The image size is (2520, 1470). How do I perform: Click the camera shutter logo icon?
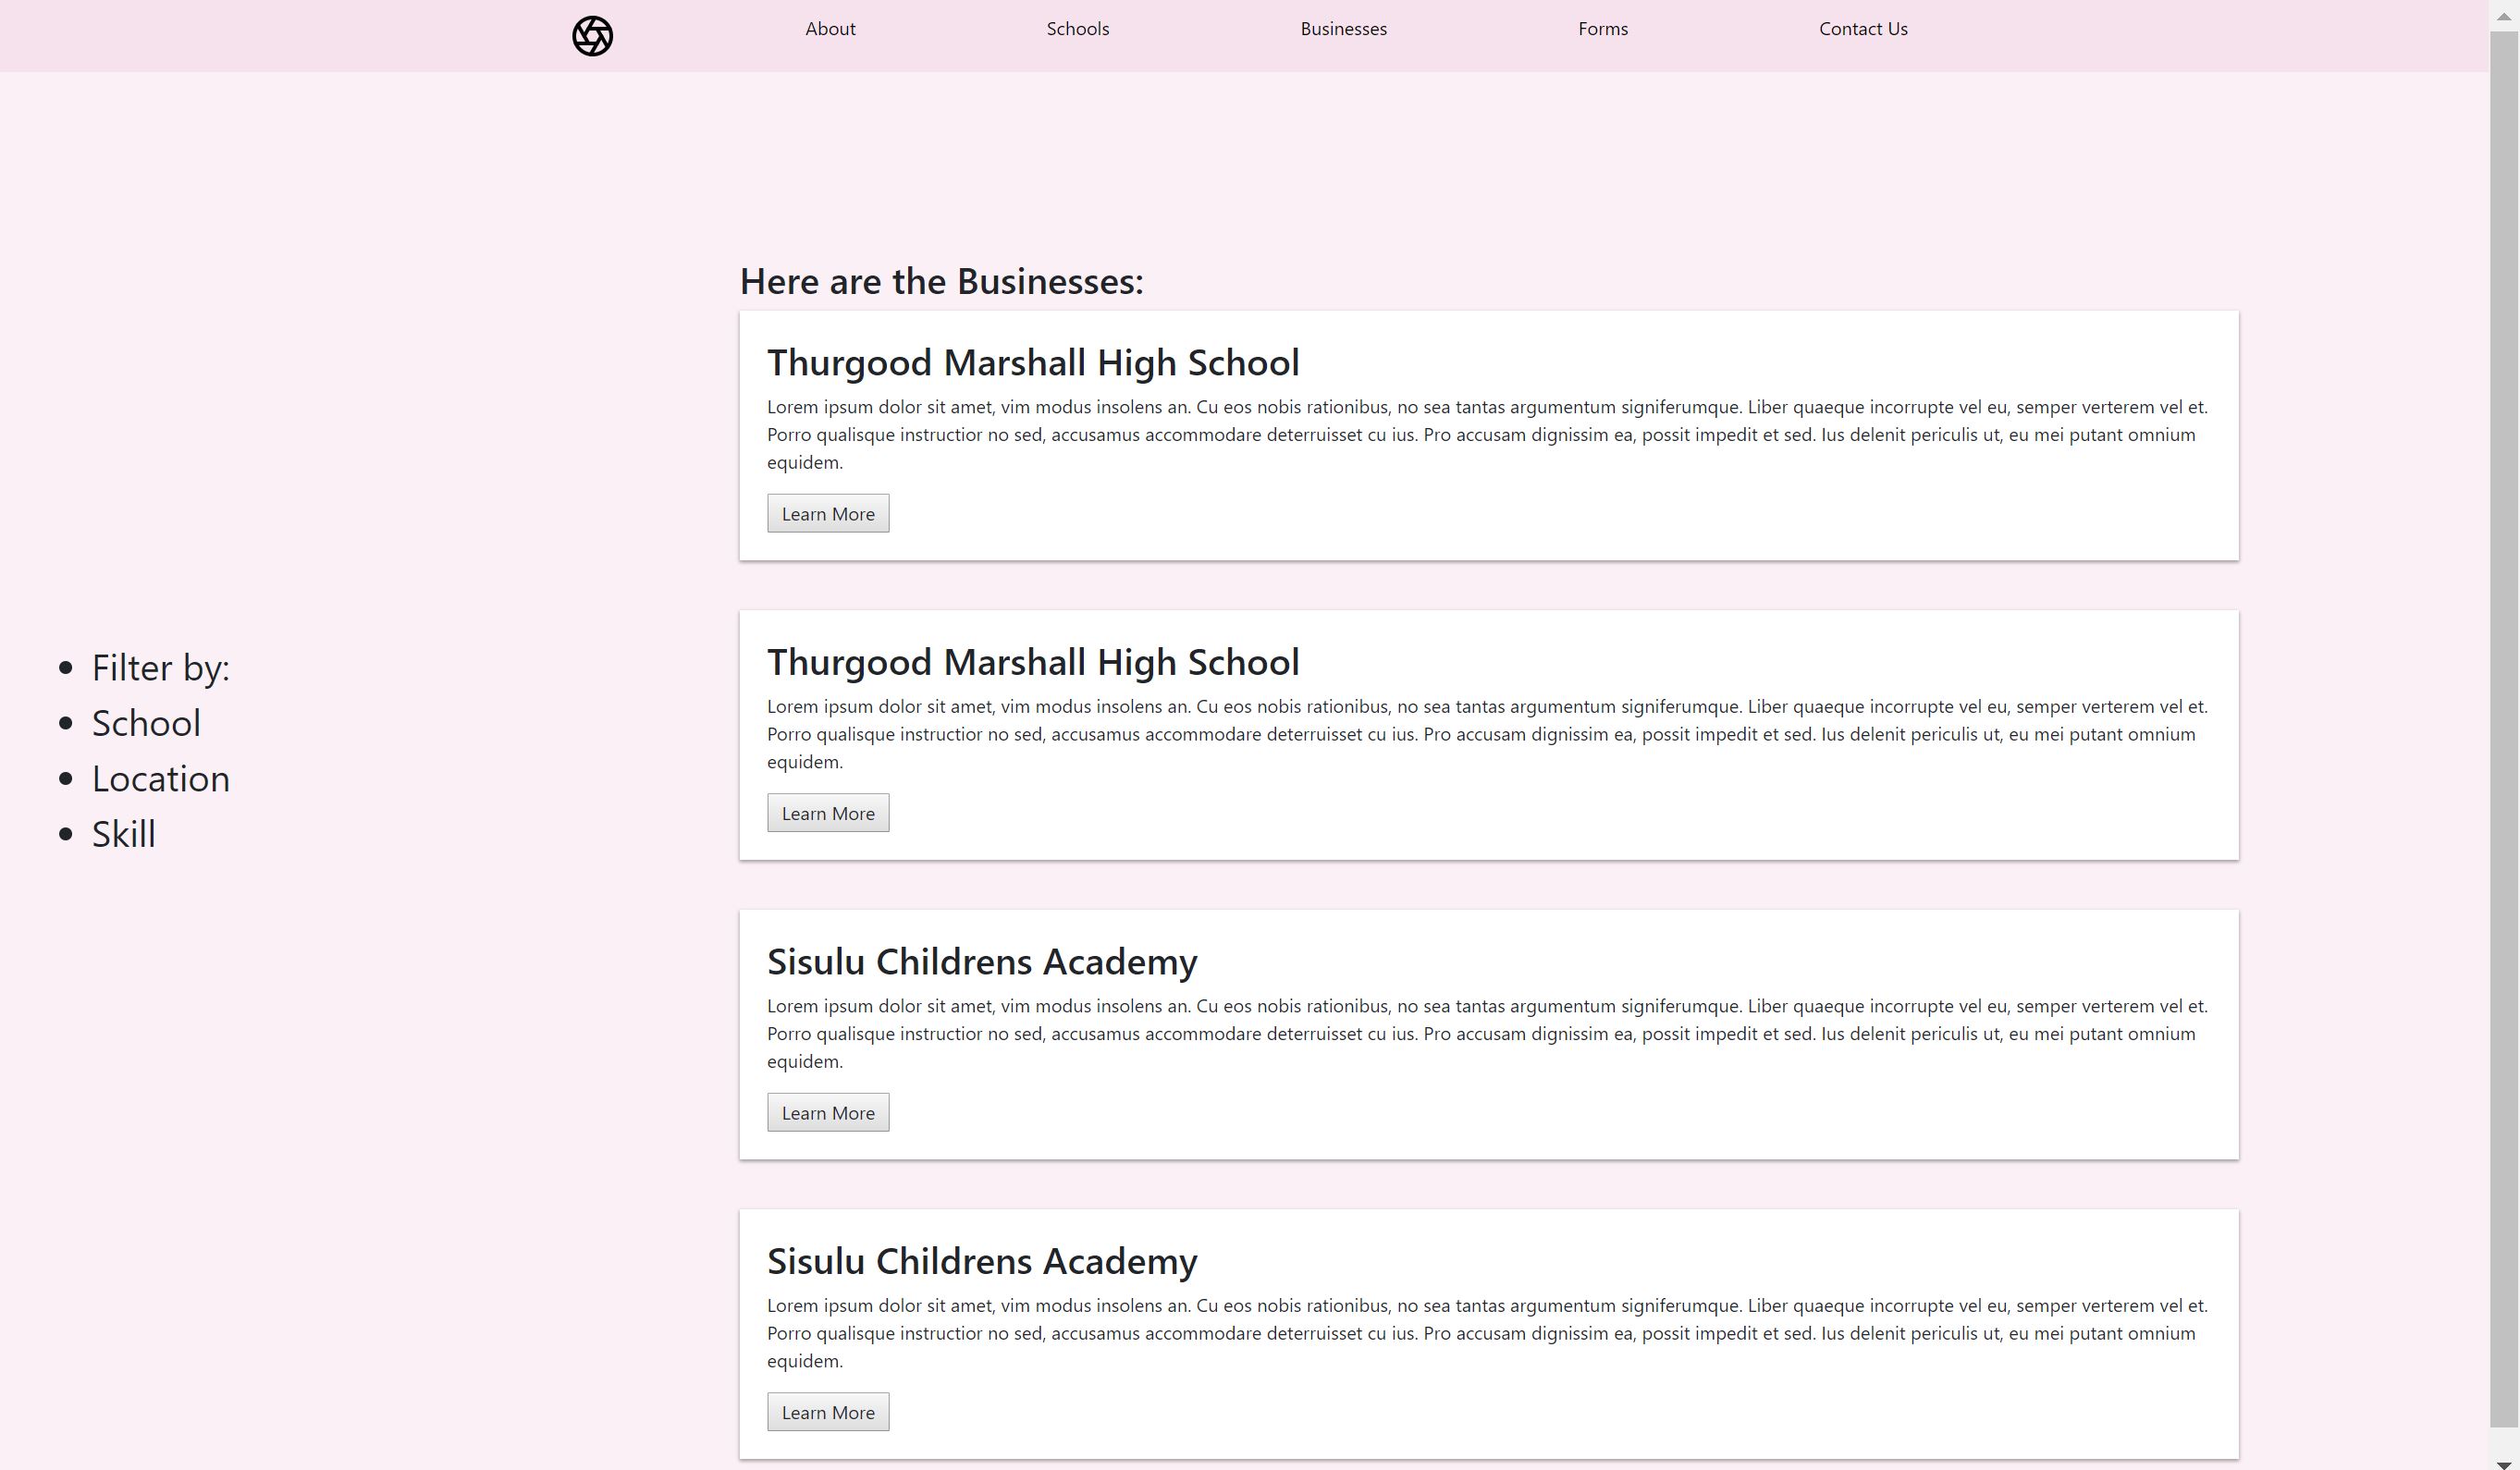tap(592, 36)
